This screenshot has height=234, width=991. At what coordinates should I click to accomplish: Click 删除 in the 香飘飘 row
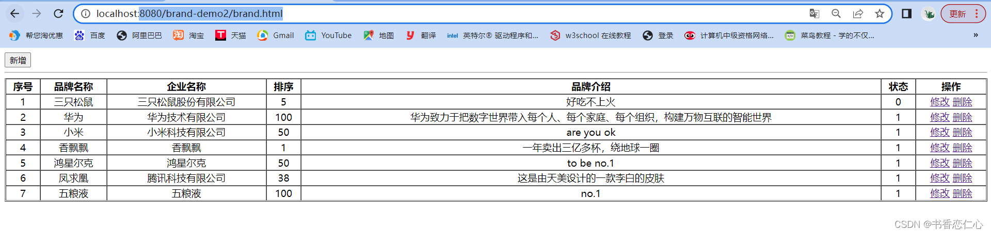point(962,148)
